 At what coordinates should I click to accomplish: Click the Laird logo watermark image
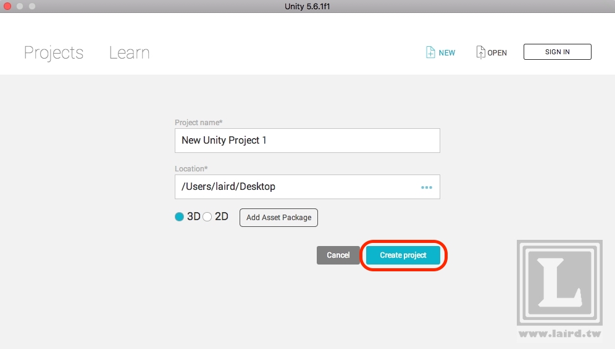click(559, 282)
